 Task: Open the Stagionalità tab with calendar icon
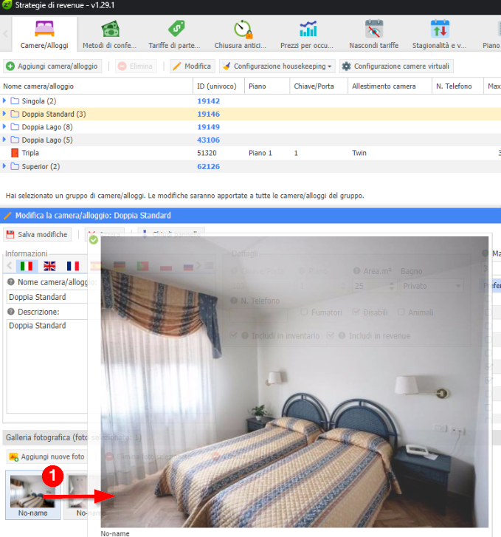pos(440,35)
